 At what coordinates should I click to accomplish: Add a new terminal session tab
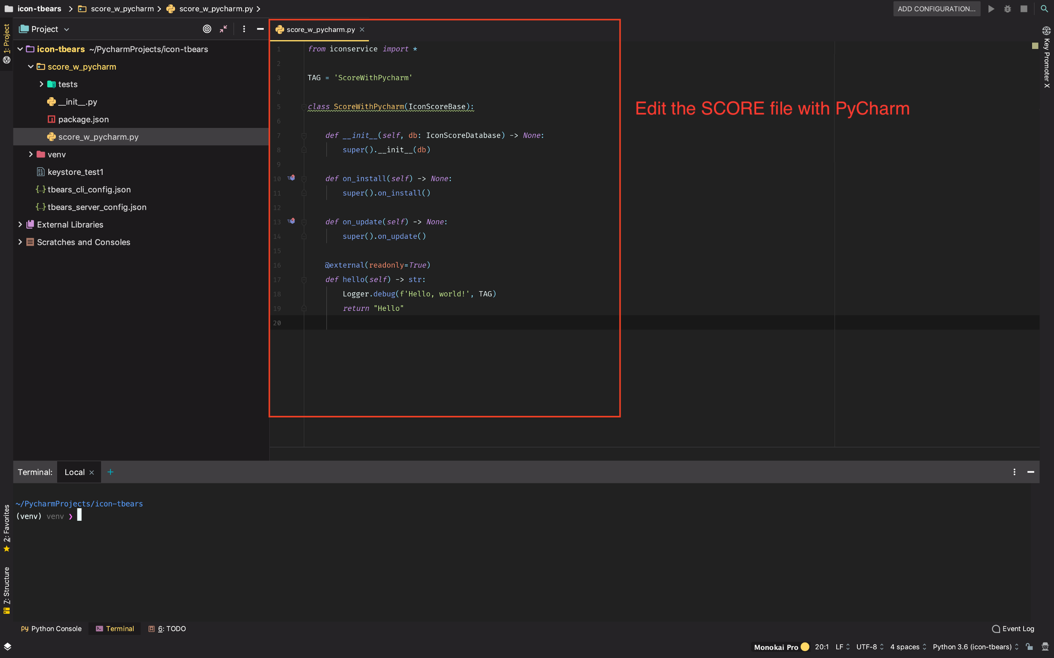pyautogui.click(x=110, y=472)
